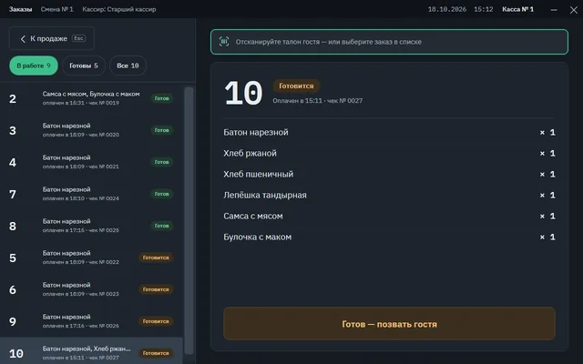583x364 pixels.
Task: Click the large order number 10 heading
Action: click(243, 93)
